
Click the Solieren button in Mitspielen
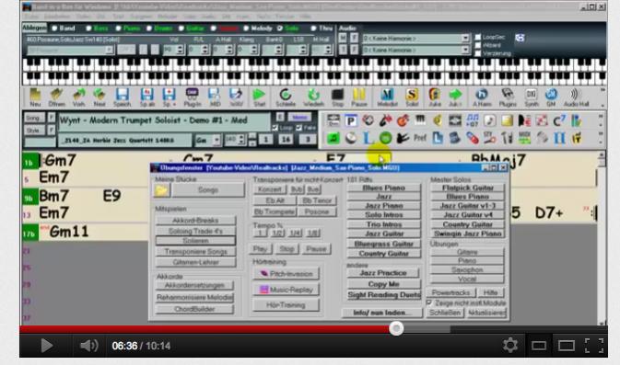[195, 241]
